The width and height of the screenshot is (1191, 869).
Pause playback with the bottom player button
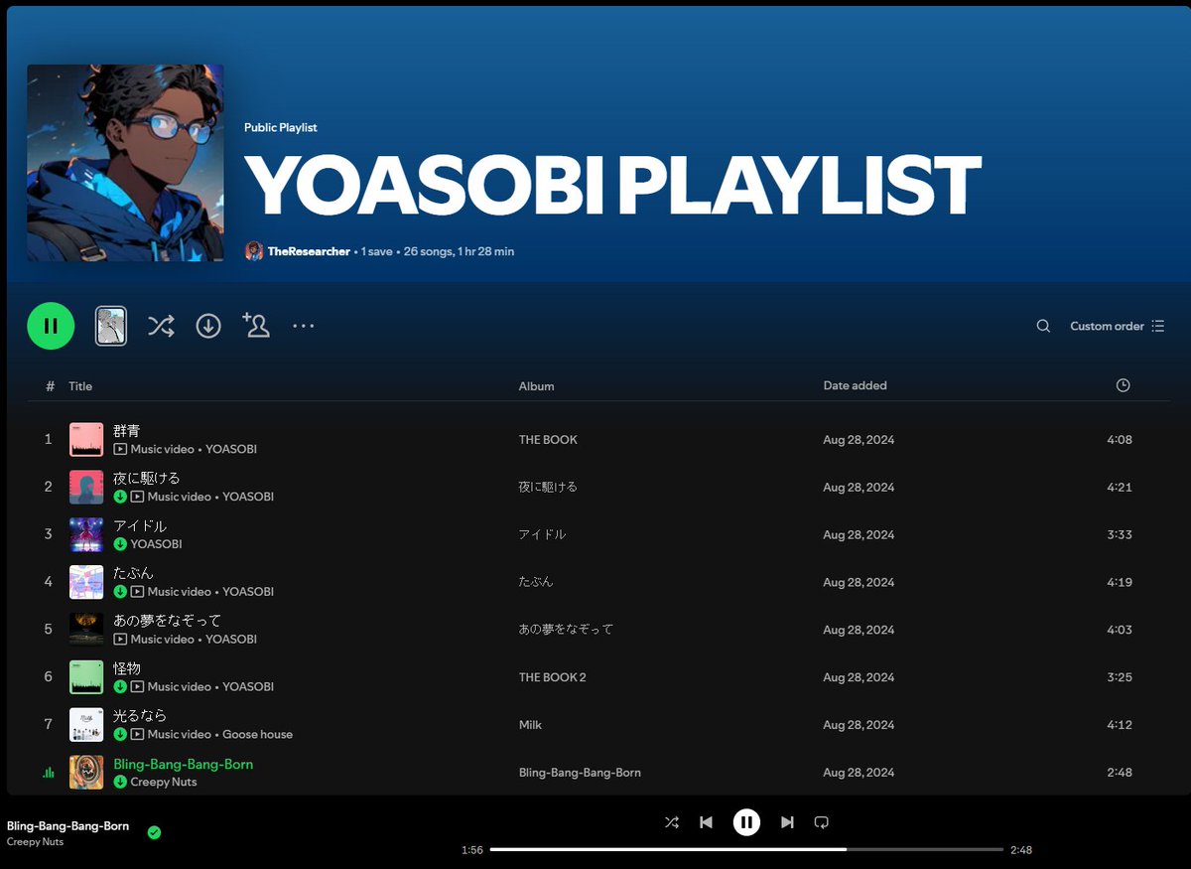pyautogui.click(x=746, y=822)
